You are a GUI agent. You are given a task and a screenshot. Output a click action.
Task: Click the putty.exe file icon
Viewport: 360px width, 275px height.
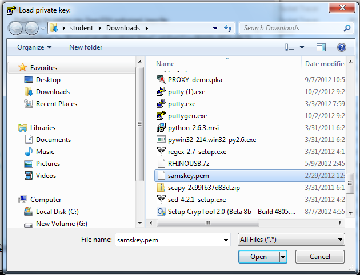161,104
